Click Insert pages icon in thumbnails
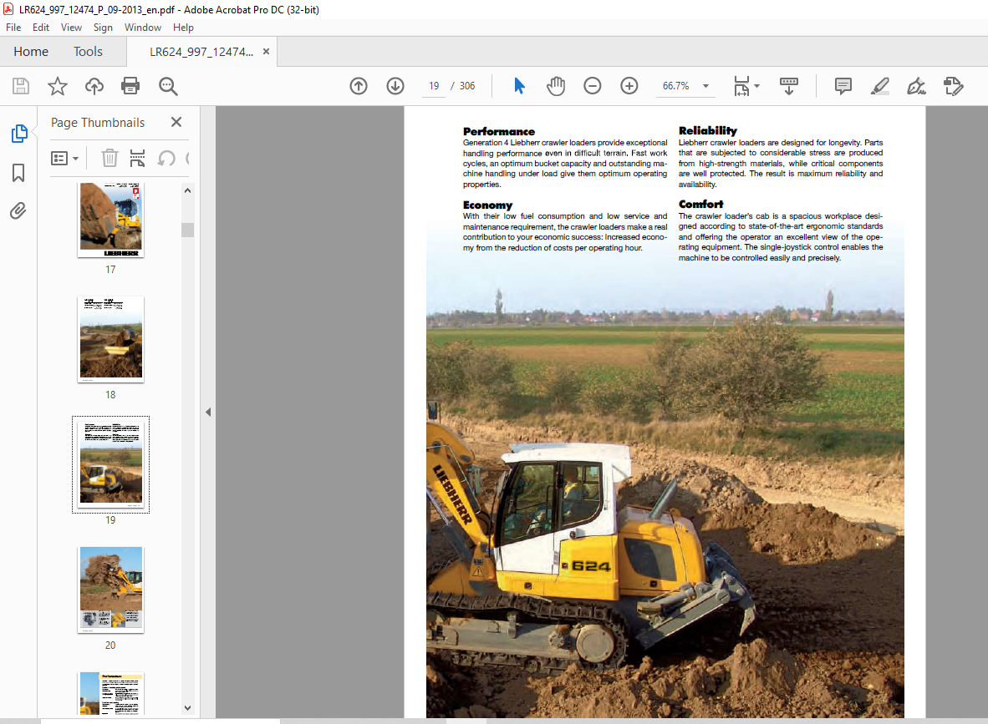 pos(137,158)
